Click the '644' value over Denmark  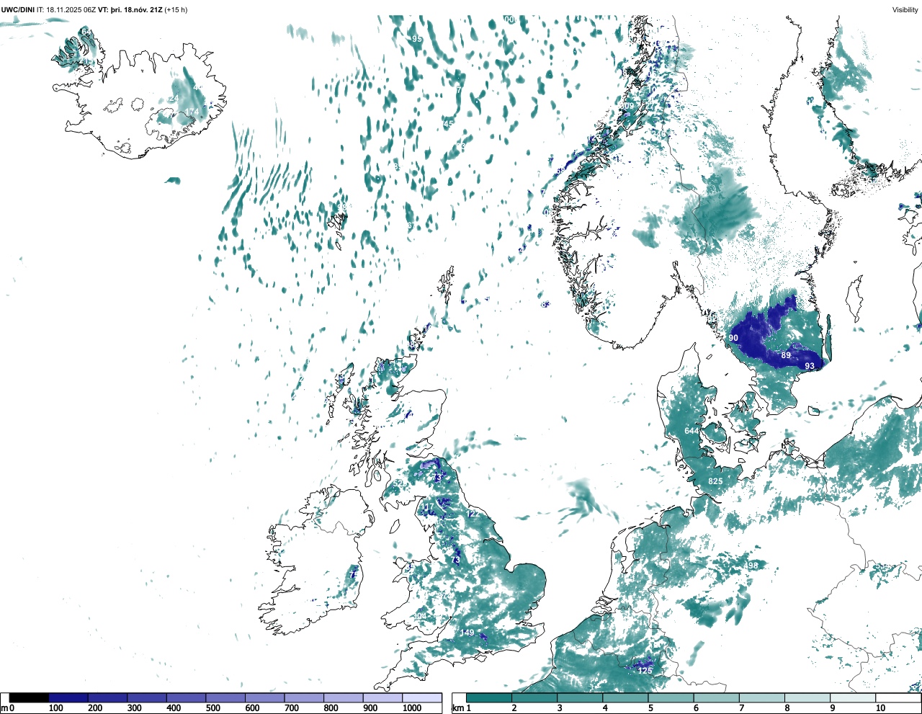pyautogui.click(x=691, y=431)
